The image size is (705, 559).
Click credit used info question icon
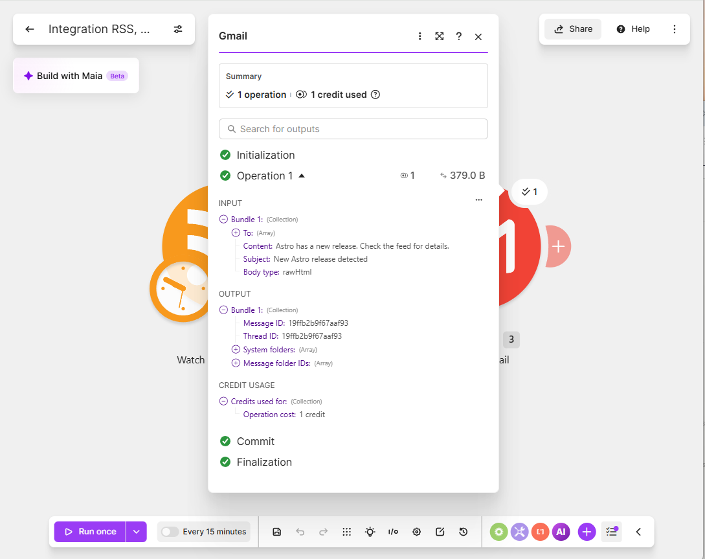click(x=375, y=95)
